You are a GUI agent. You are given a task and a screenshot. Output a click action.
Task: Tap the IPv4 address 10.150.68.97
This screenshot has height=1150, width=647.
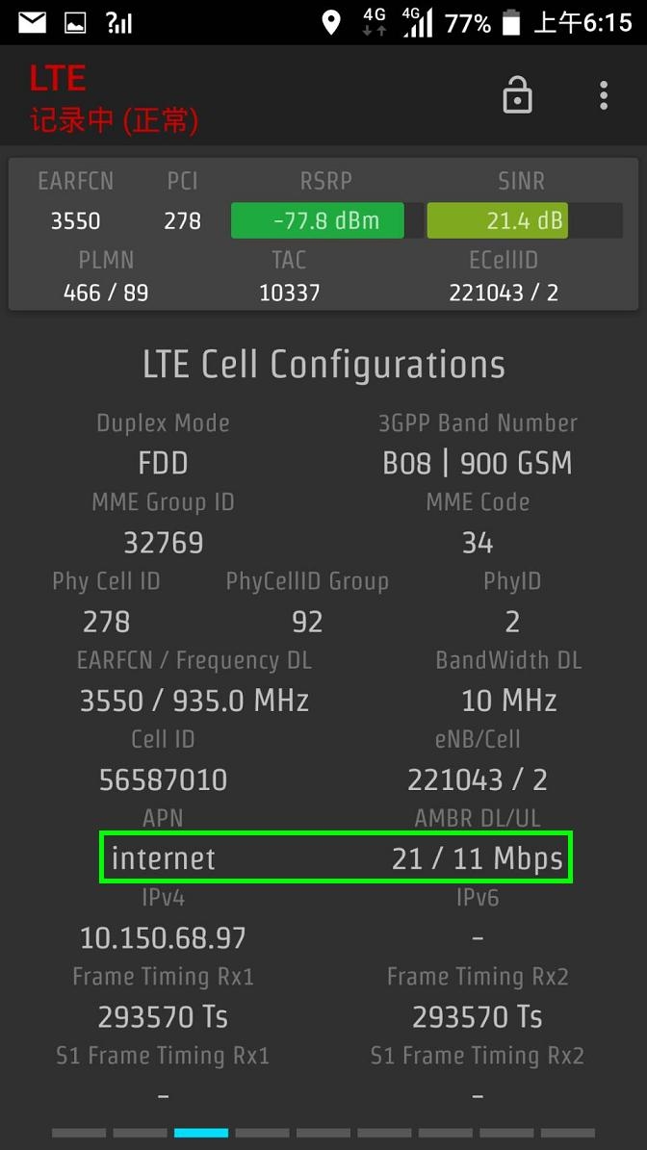coord(163,938)
